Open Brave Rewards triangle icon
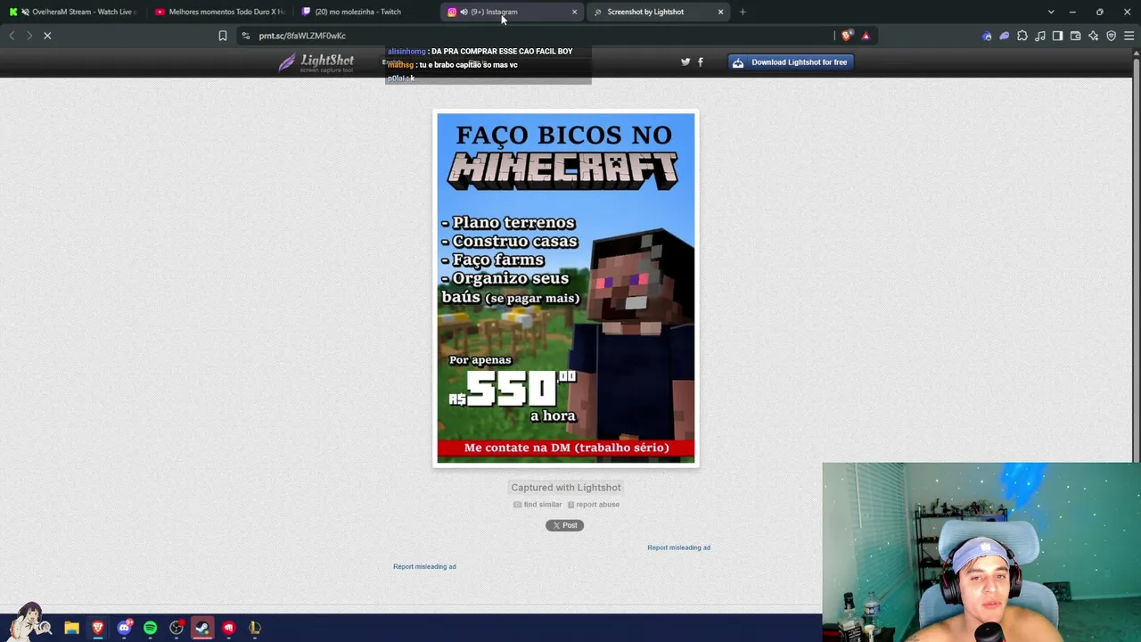The height and width of the screenshot is (642, 1141). [866, 36]
